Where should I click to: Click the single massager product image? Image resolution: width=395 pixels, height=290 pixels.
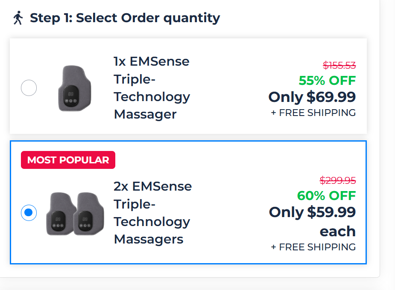click(74, 88)
